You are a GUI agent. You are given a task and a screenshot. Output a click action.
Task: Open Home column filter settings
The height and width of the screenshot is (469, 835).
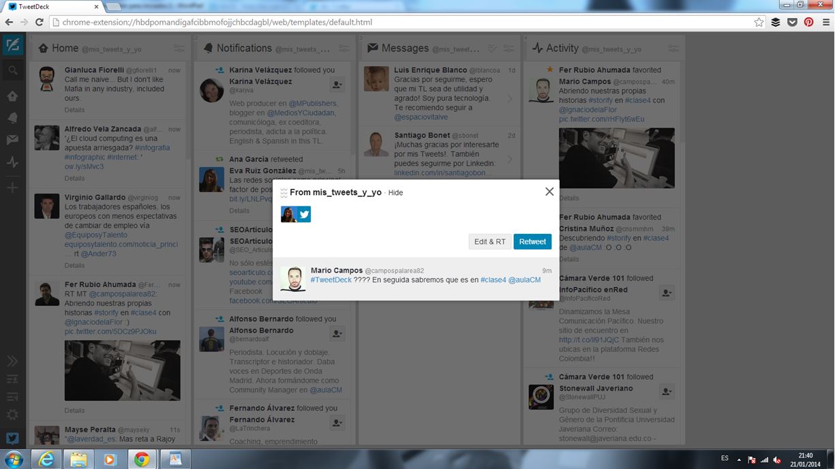click(x=179, y=48)
